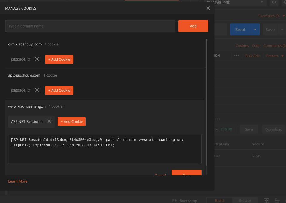286x203 pixels.
Task: Open the Presets dropdown
Action: 275,56
